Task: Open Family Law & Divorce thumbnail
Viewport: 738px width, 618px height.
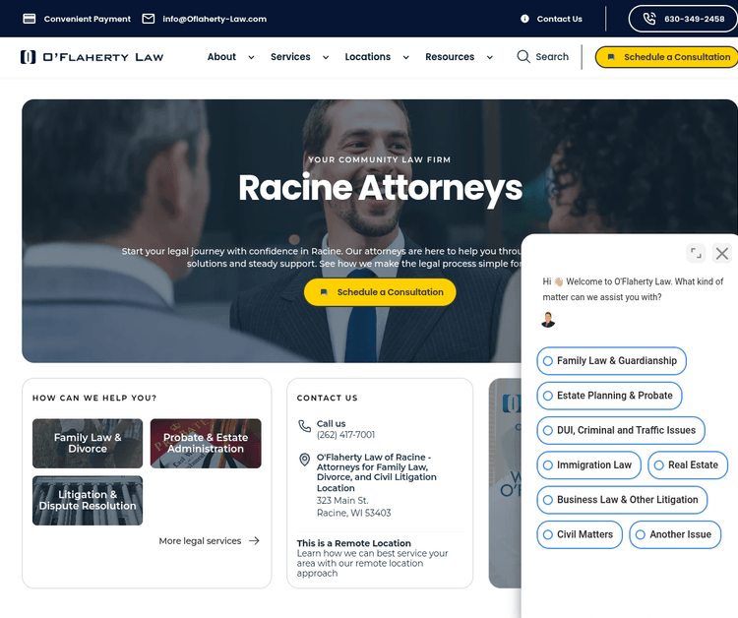Action: [x=88, y=444]
